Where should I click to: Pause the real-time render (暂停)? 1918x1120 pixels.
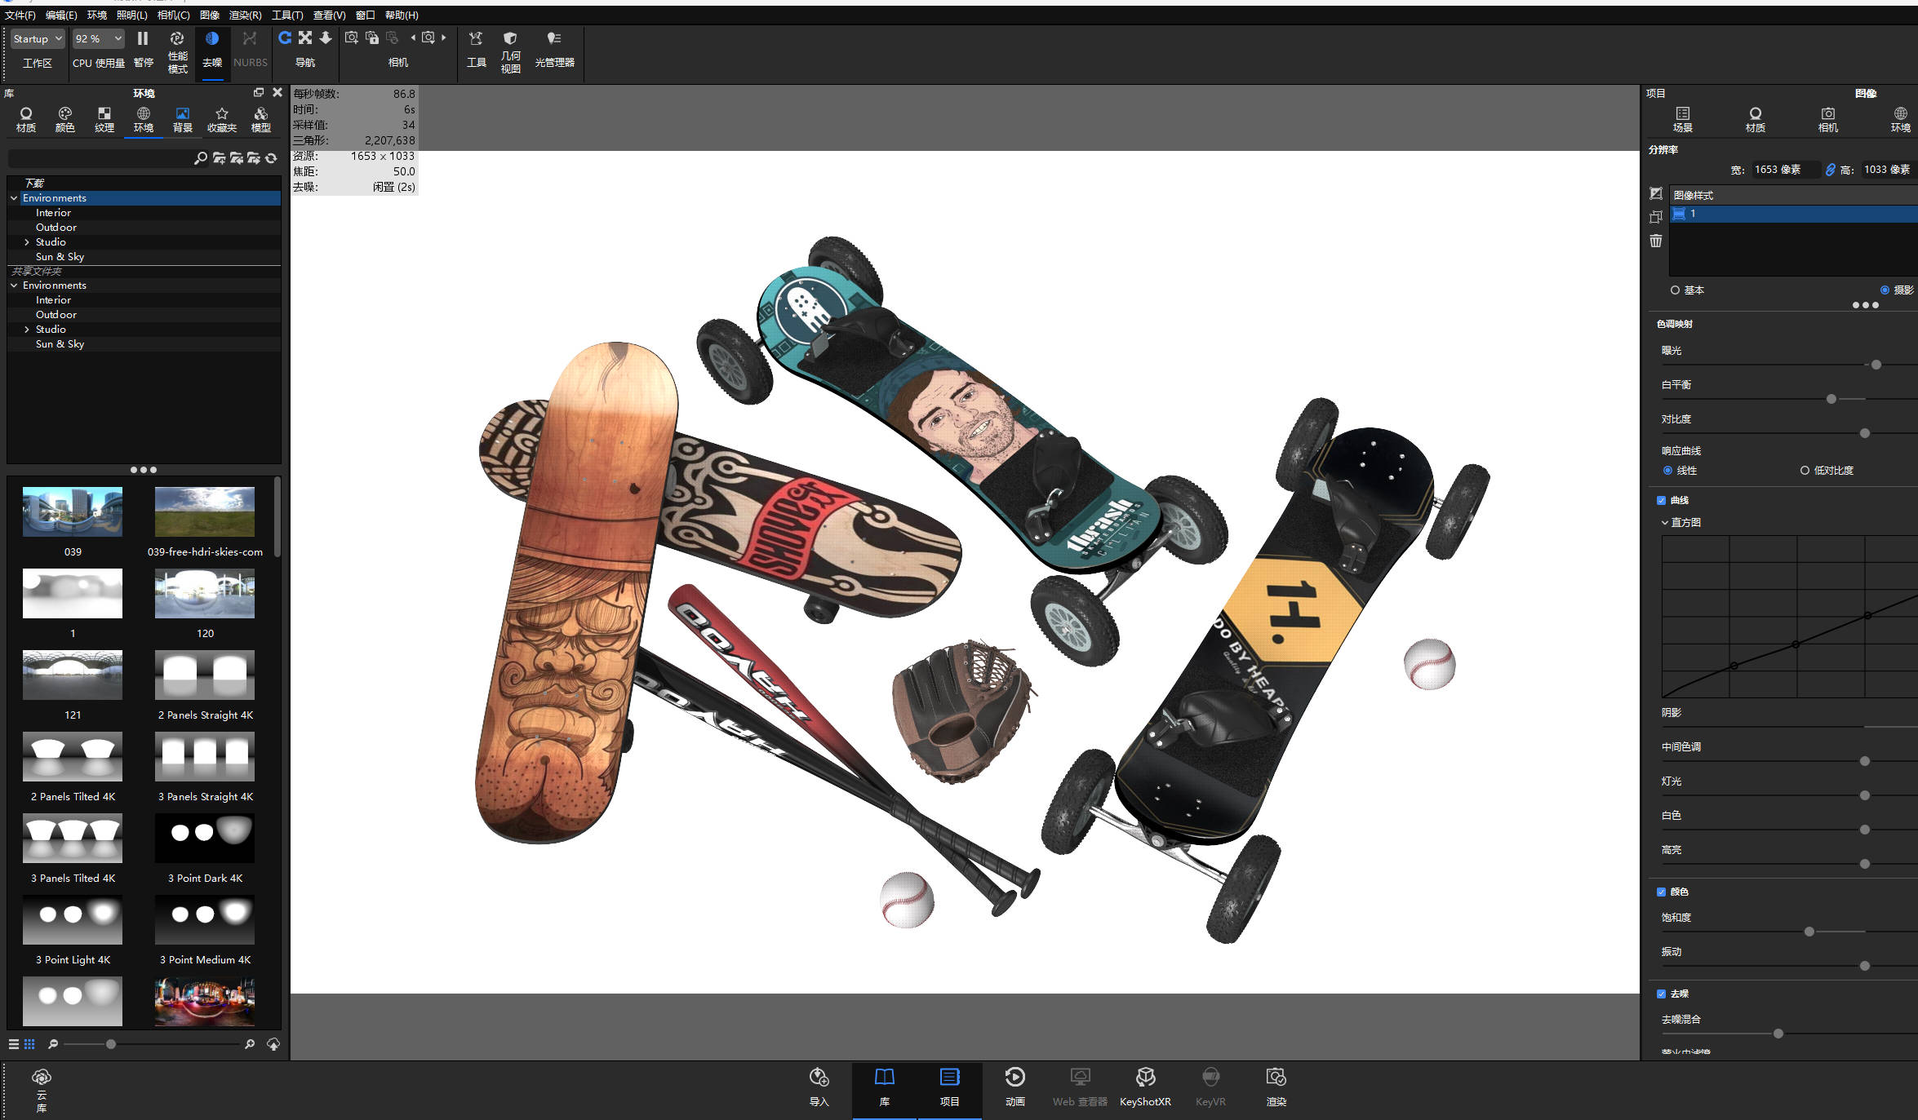click(x=143, y=50)
